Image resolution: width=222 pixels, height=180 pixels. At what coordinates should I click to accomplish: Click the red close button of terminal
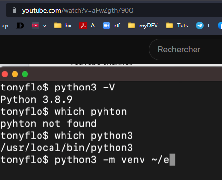5,74
